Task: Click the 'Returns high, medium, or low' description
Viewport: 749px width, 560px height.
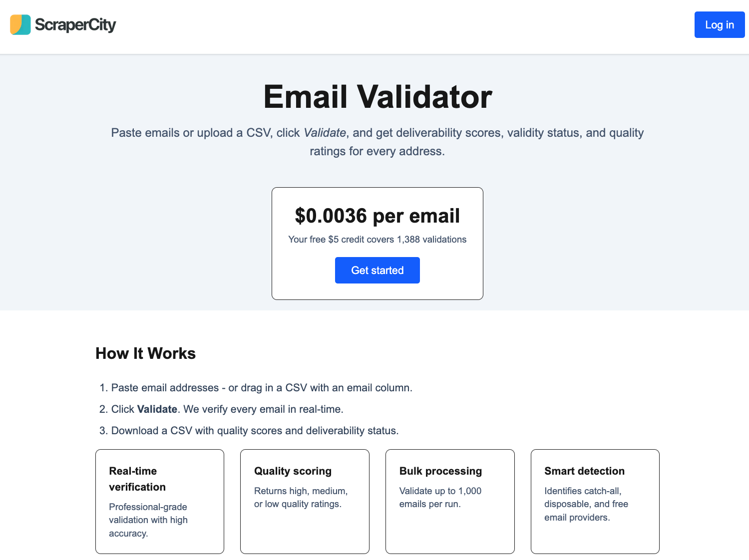Action: (301, 498)
